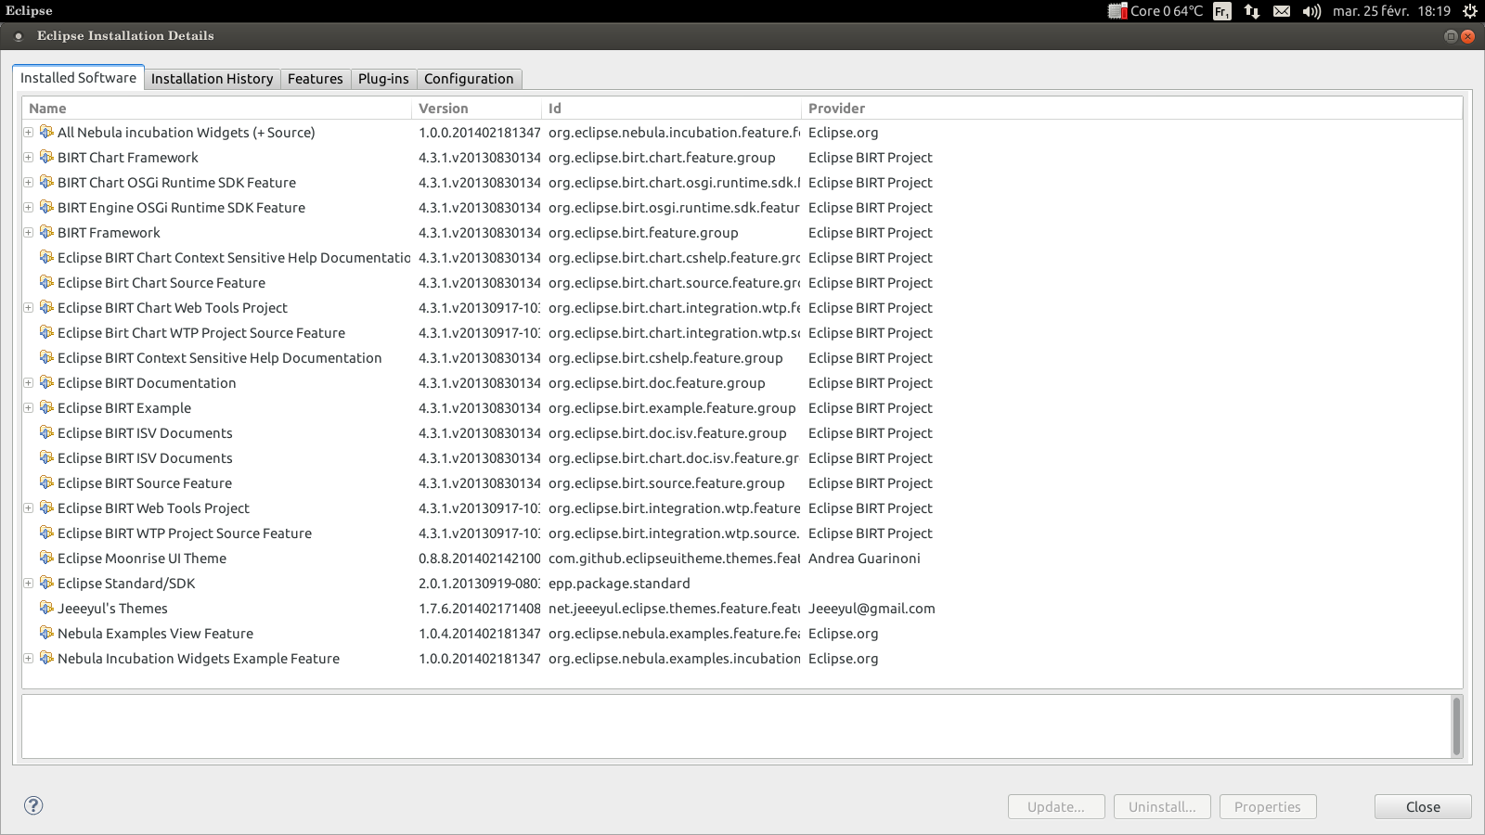Viewport: 1485px width, 835px height.
Task: Click icon beside Eclipse Standard/SDK
Action: (x=46, y=584)
